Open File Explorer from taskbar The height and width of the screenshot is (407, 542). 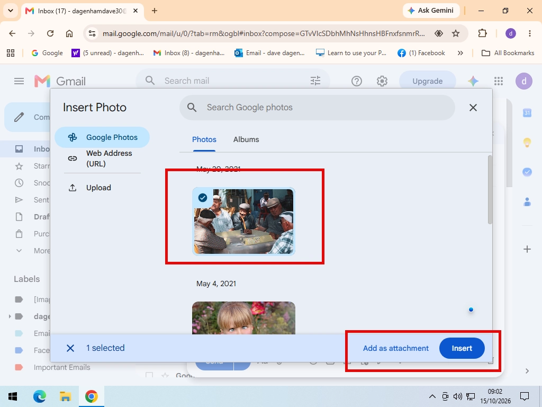[65, 396]
